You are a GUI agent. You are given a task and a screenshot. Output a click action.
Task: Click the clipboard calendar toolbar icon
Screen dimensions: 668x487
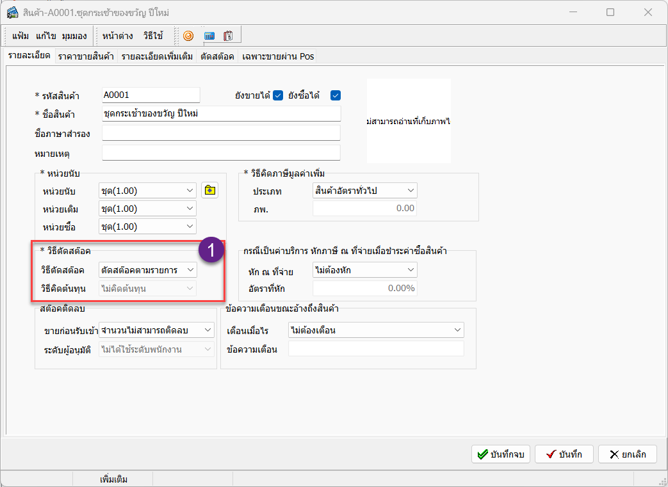click(x=228, y=36)
